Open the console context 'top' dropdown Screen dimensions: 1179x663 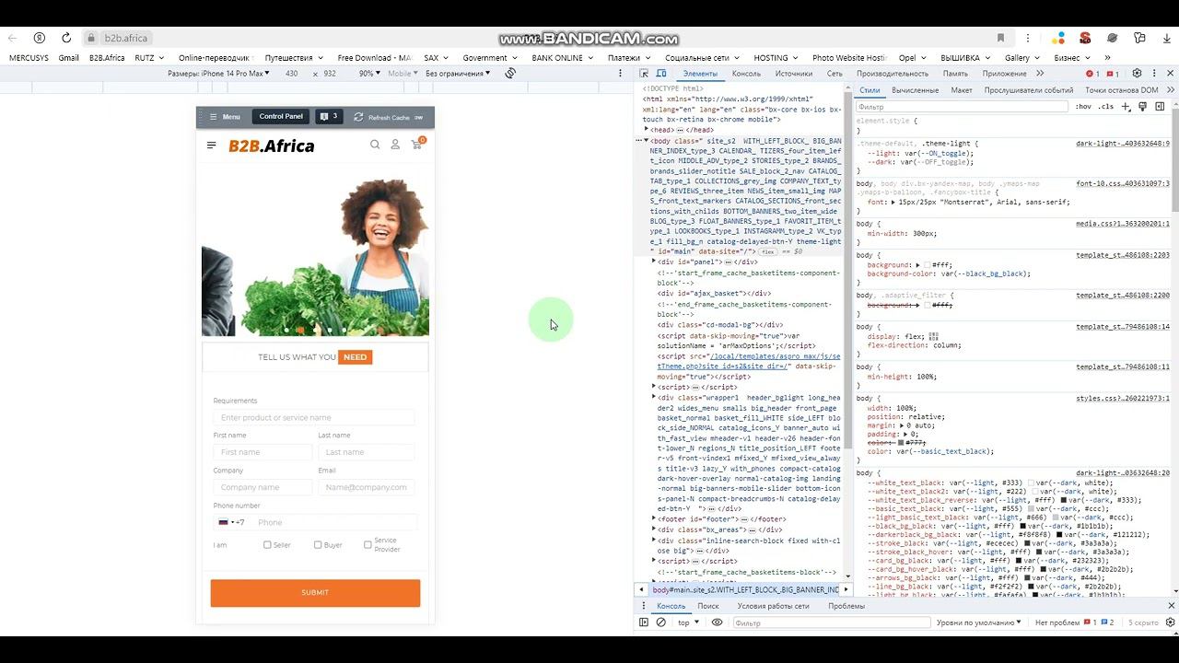pos(688,622)
